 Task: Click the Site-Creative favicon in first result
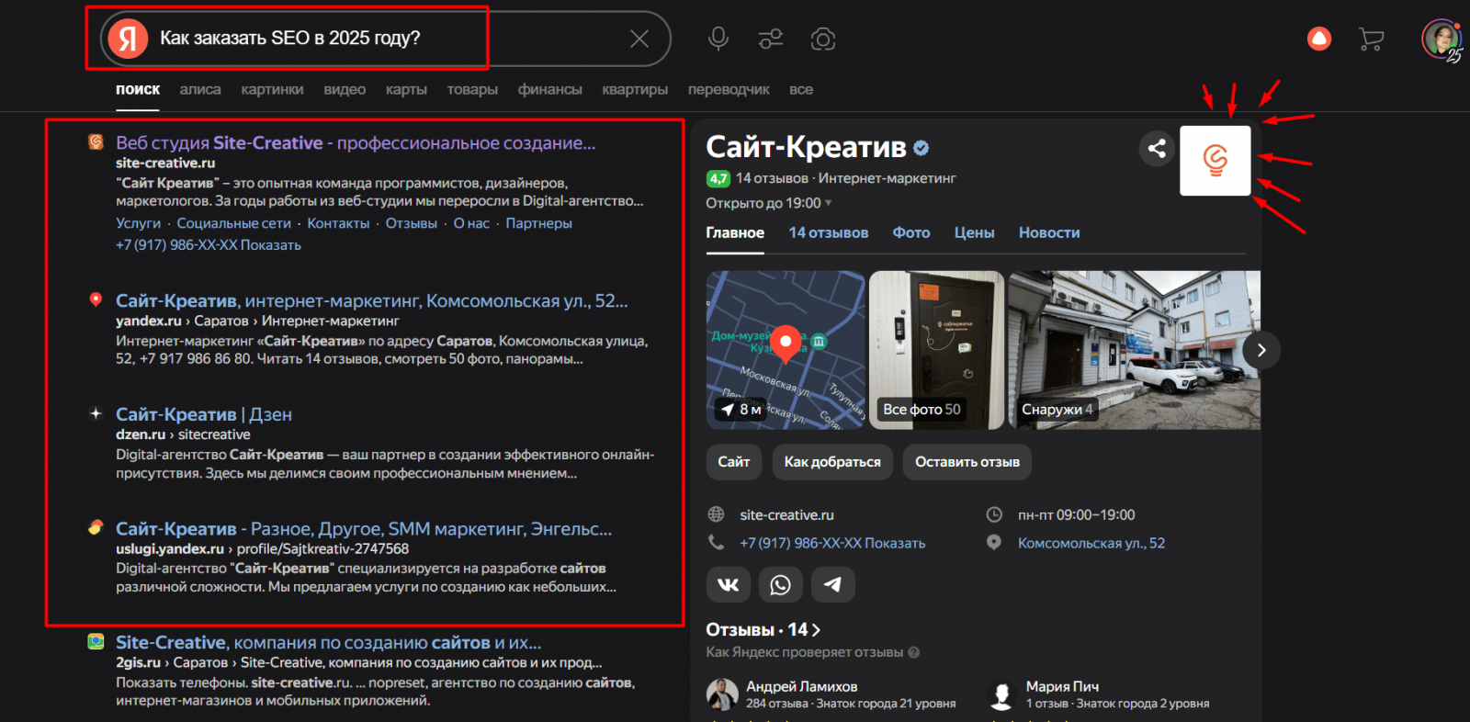pos(96,141)
